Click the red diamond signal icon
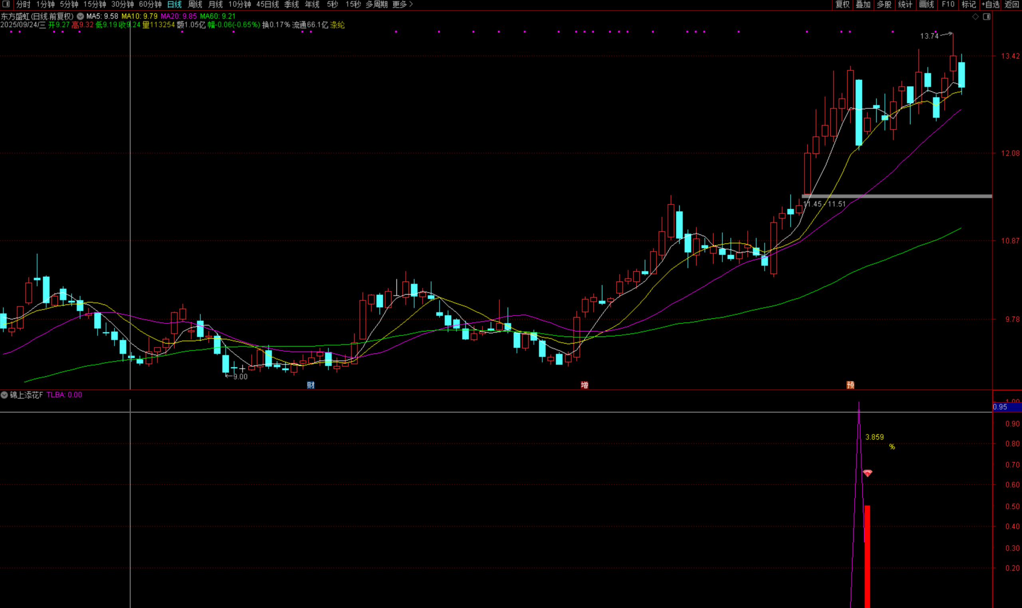This screenshot has height=608, width=1022. point(868,473)
